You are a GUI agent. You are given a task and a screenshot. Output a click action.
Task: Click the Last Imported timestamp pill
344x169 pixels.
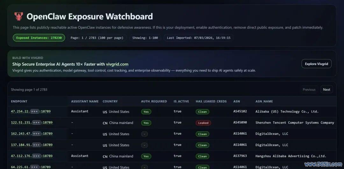pyautogui.click(x=198, y=38)
